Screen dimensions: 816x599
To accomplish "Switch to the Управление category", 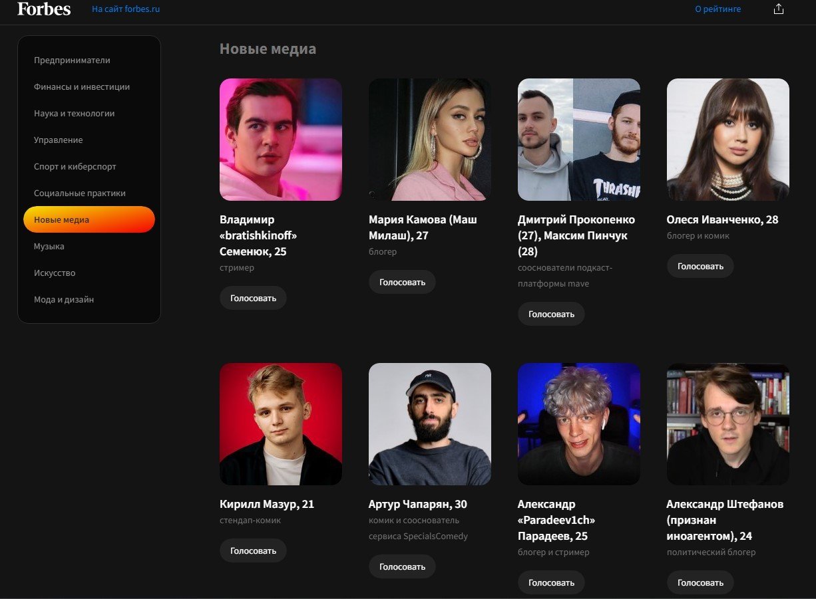I will (89, 140).
